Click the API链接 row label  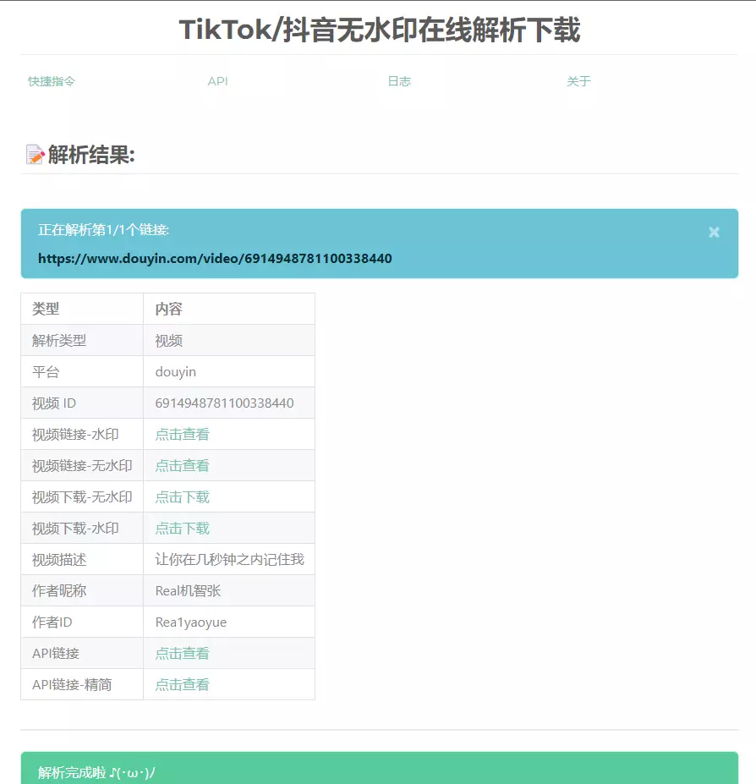point(56,653)
